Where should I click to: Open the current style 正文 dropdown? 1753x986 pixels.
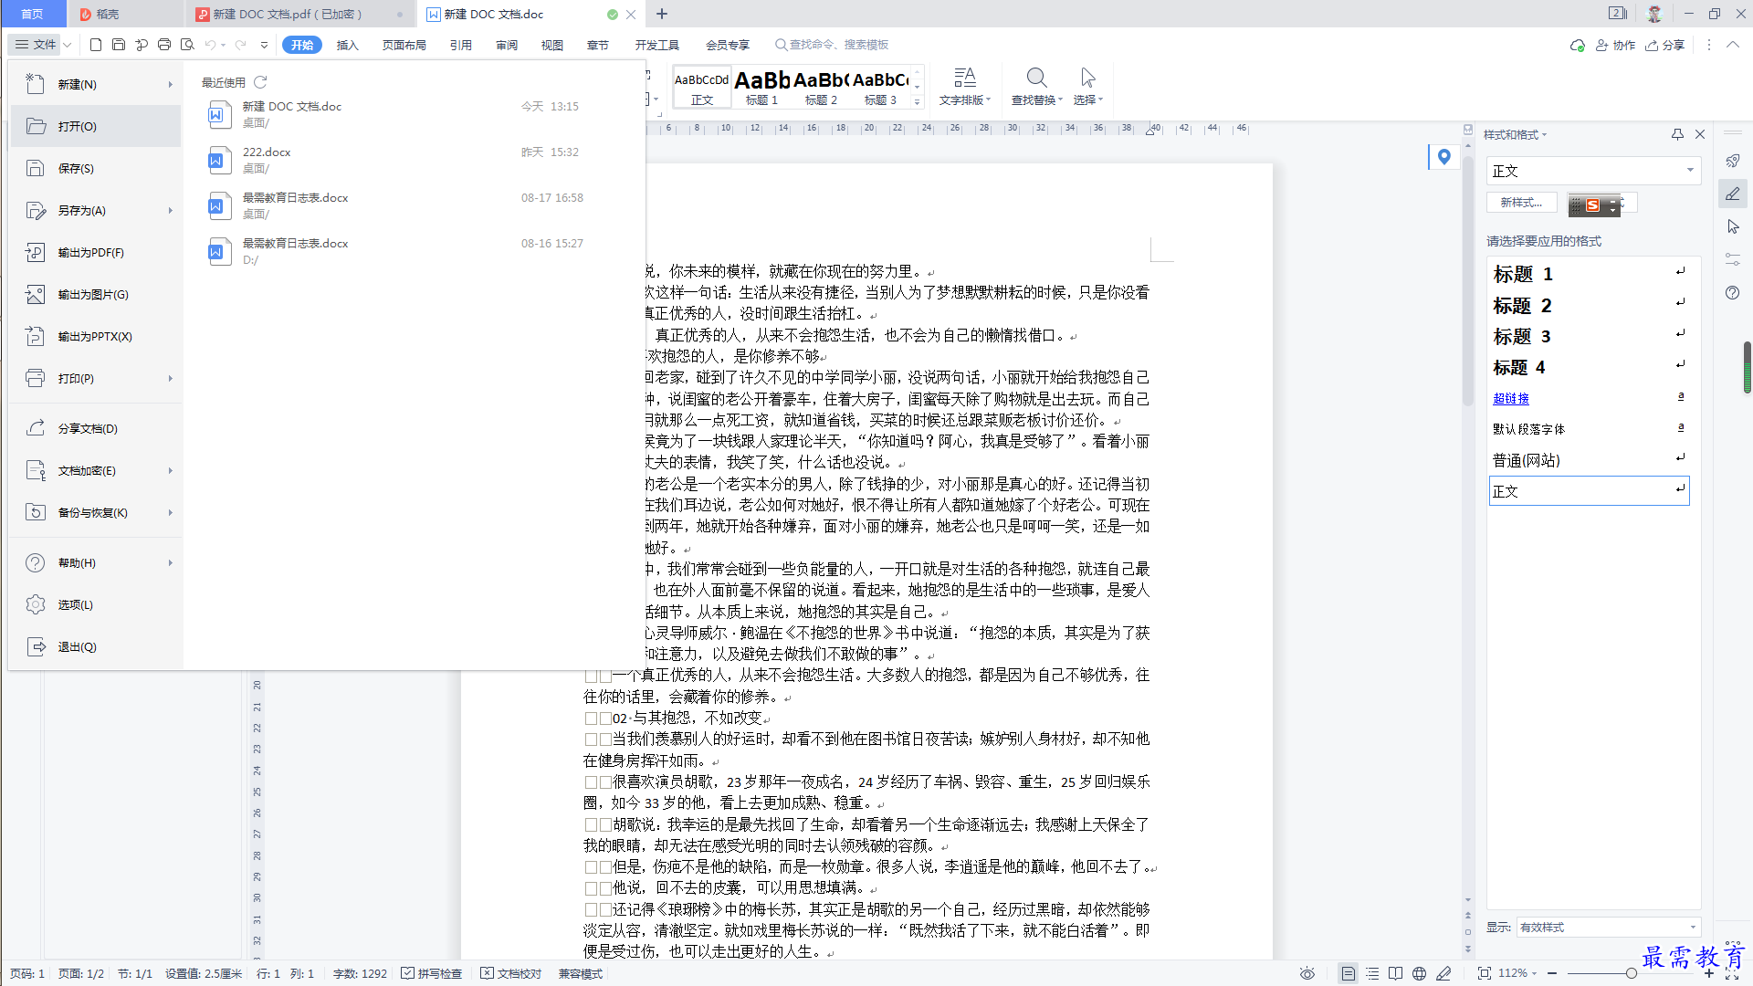[1690, 170]
